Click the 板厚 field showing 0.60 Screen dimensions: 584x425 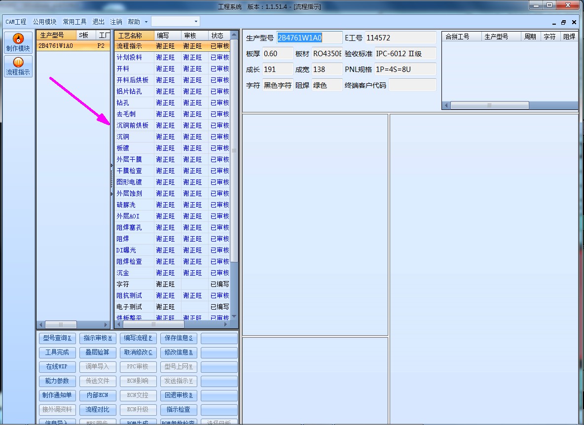pyautogui.click(x=278, y=54)
